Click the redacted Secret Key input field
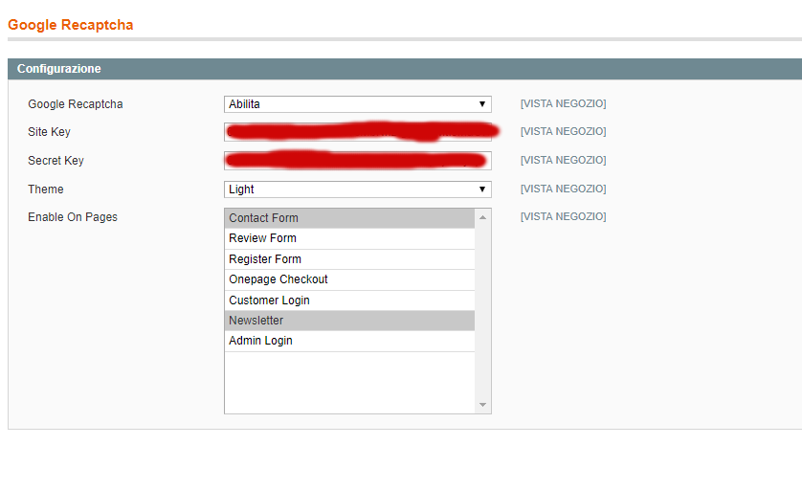This screenshot has height=490, width=802. [x=358, y=161]
